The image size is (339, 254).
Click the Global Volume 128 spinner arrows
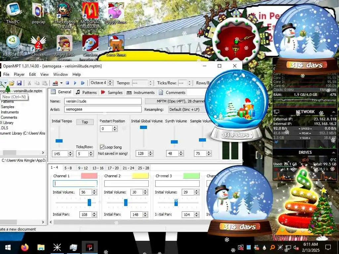pos(151,153)
